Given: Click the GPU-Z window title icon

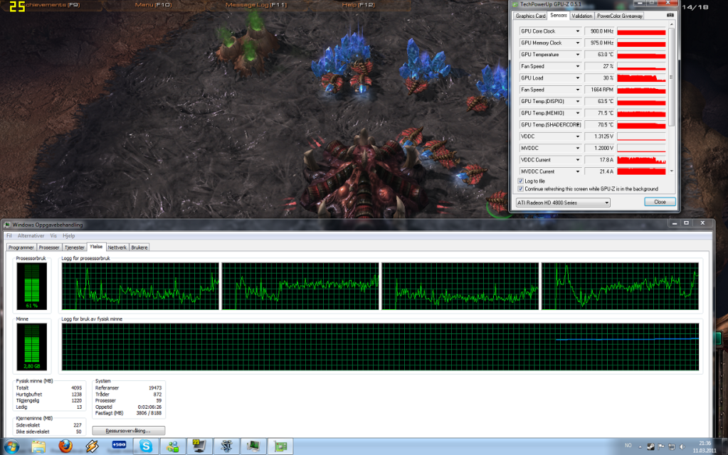Looking at the screenshot, I should (x=515, y=4).
